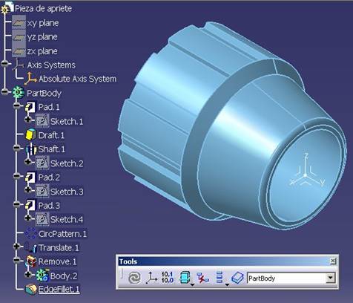Open the arrow beside the stacked-list icon
The width and height of the screenshot is (353, 303).
click(227, 284)
